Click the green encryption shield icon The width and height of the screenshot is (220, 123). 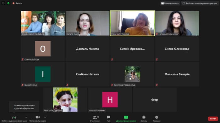coord(8,3)
